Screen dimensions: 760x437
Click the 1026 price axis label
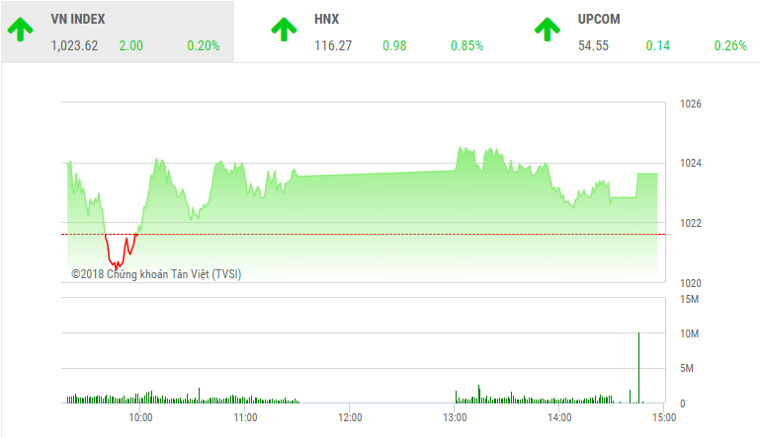(690, 104)
